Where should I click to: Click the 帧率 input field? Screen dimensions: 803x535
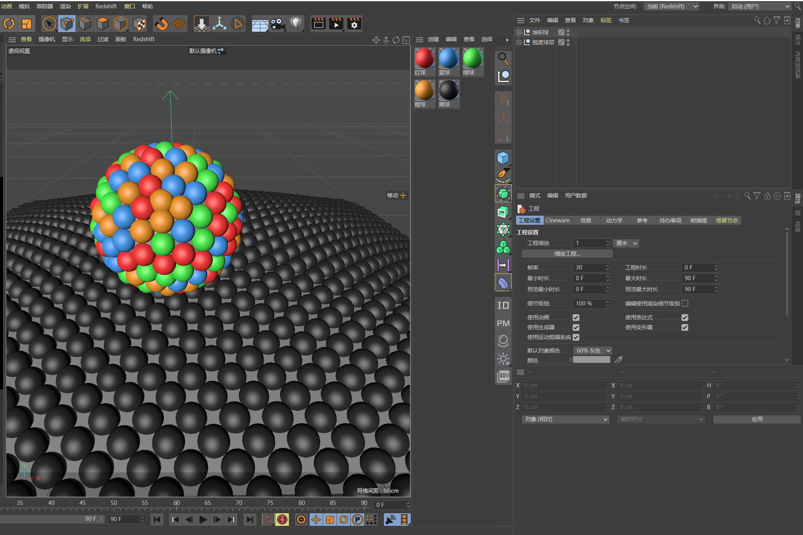[591, 267]
